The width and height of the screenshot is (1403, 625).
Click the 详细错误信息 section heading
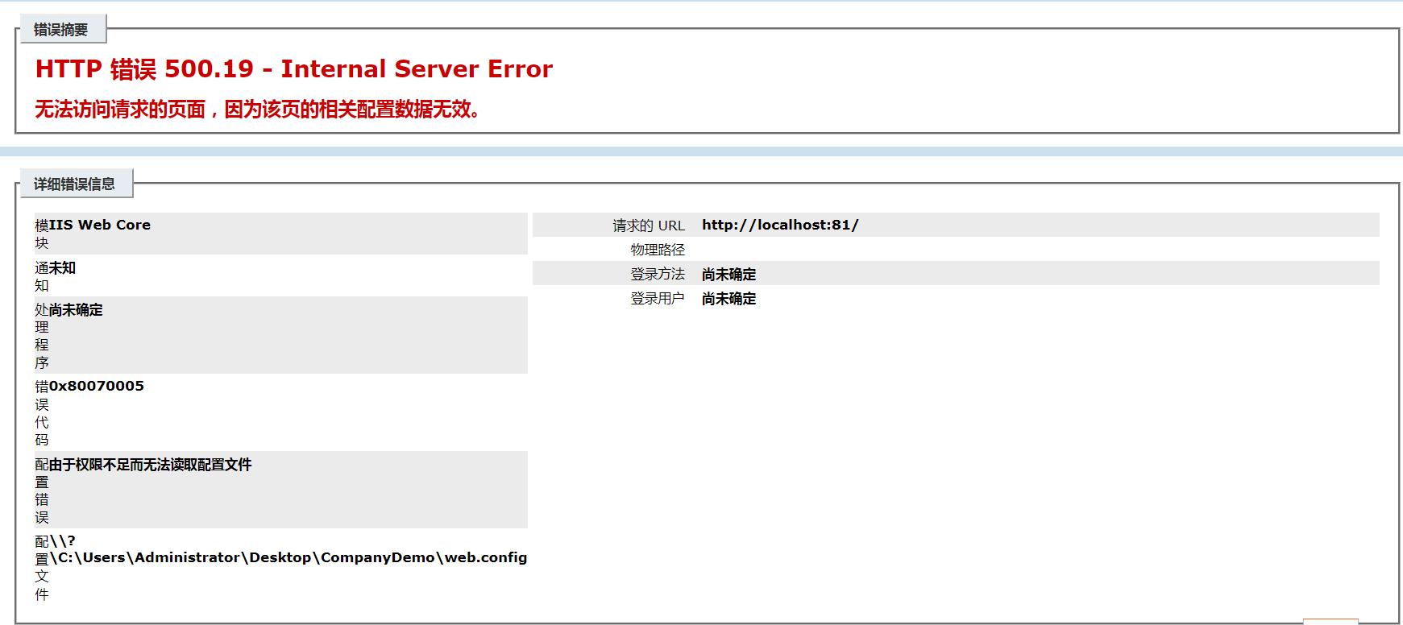point(74,184)
